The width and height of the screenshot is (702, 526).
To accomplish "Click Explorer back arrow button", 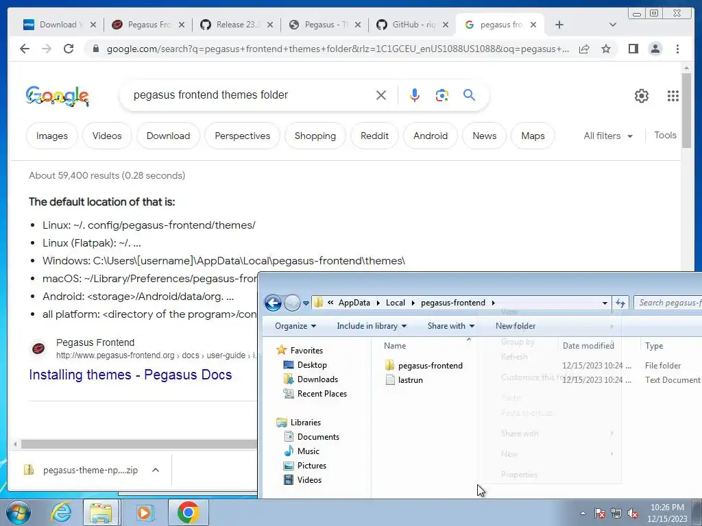I will click(273, 303).
